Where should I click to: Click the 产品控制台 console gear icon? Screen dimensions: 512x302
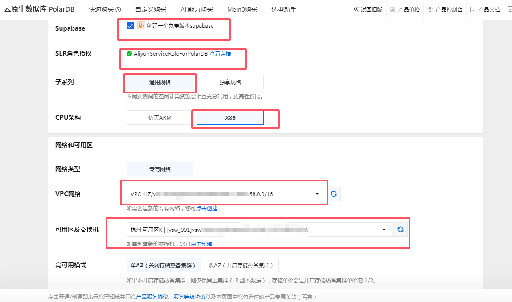pyautogui.click(x=430, y=9)
